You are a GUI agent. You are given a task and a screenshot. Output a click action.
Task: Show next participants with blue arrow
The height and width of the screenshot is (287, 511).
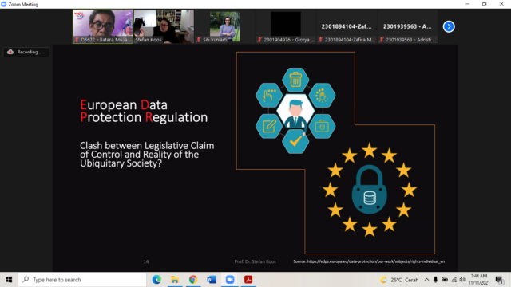[449, 26]
